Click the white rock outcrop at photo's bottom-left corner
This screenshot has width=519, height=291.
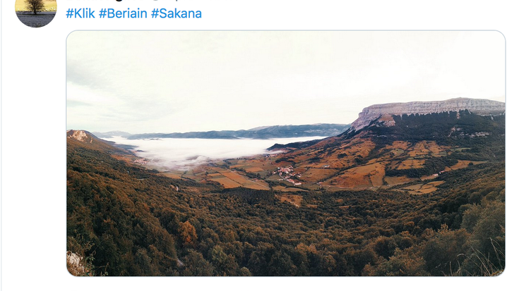(74, 263)
